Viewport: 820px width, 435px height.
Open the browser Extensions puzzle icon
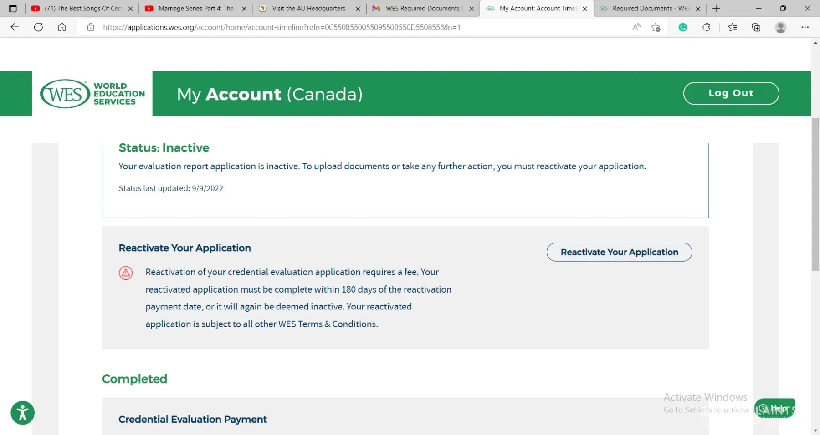pos(707,27)
